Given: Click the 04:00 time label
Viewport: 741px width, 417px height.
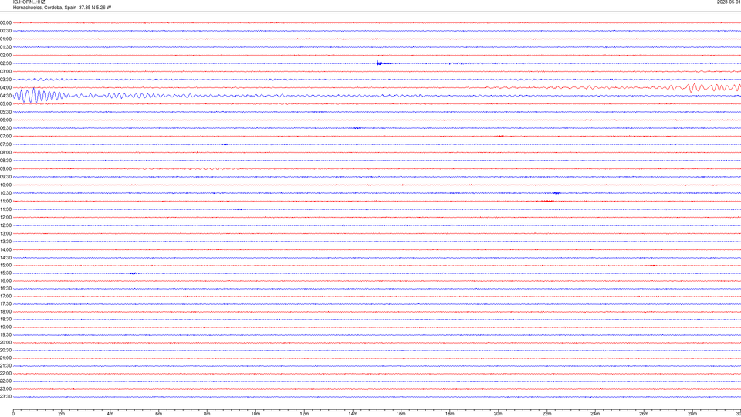Looking at the screenshot, I should pyautogui.click(x=5, y=87).
